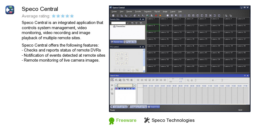Click the Freeware link
Screen dimensions: 256x133
pos(126,120)
